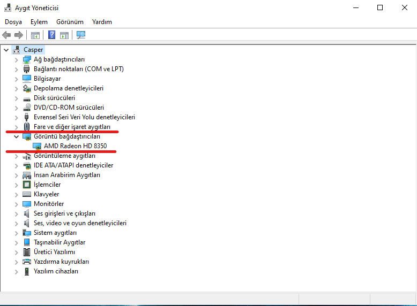Select the Görüntüleme aygıtları label
This screenshot has width=417, height=306.
click(x=64, y=156)
